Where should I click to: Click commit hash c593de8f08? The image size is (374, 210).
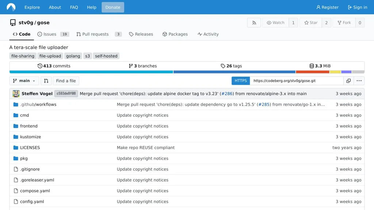point(66,94)
